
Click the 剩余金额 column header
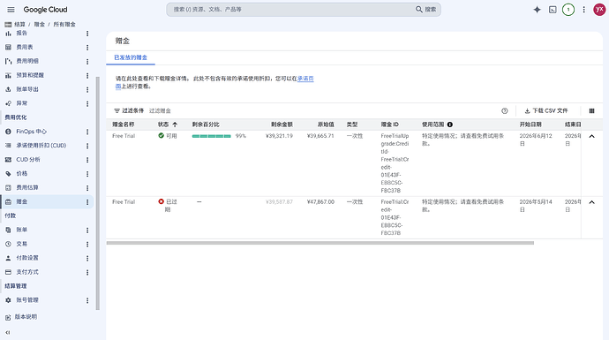coord(282,125)
